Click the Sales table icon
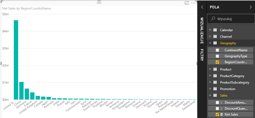This screenshot has height=118, width=255. point(215,95)
